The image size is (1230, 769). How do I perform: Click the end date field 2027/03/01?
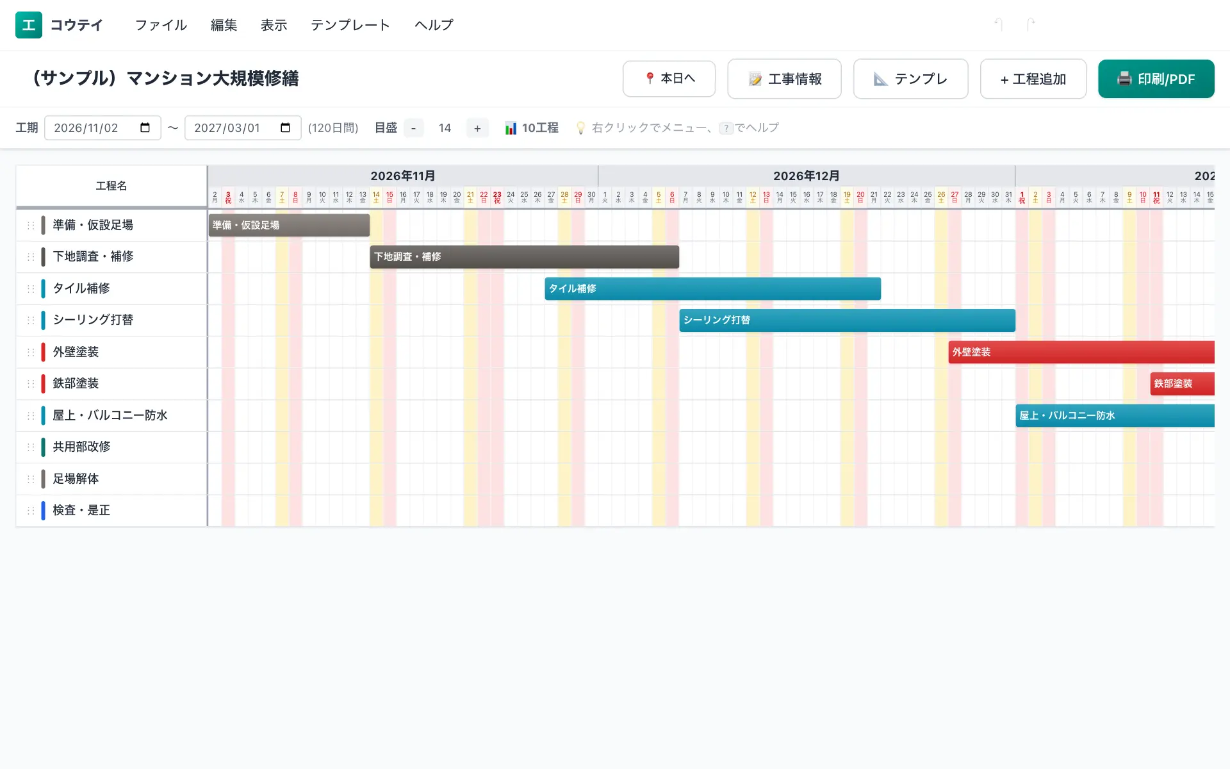(x=243, y=128)
